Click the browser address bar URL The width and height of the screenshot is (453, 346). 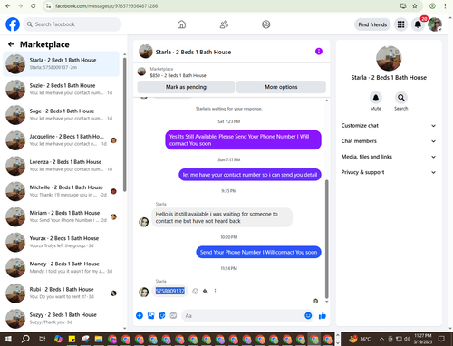pos(106,6)
